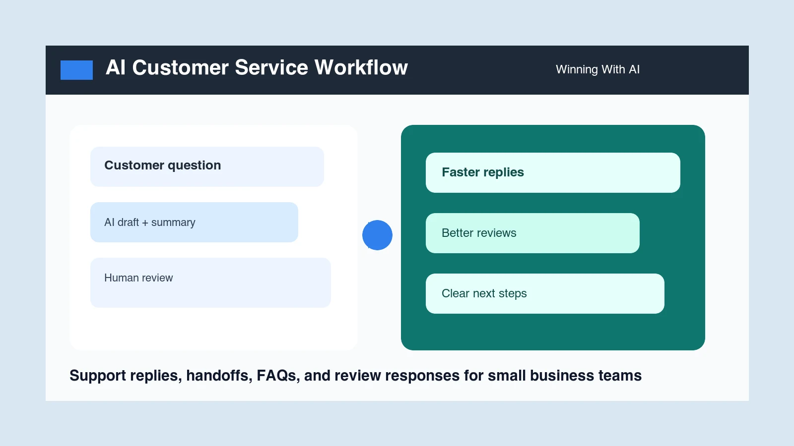The width and height of the screenshot is (794, 446).
Task: Click the 'Faster replies' card
Action: tap(553, 172)
